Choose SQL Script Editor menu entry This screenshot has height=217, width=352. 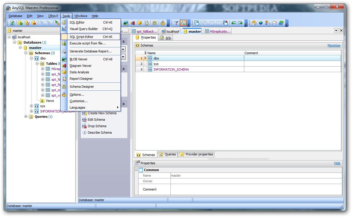(91, 37)
